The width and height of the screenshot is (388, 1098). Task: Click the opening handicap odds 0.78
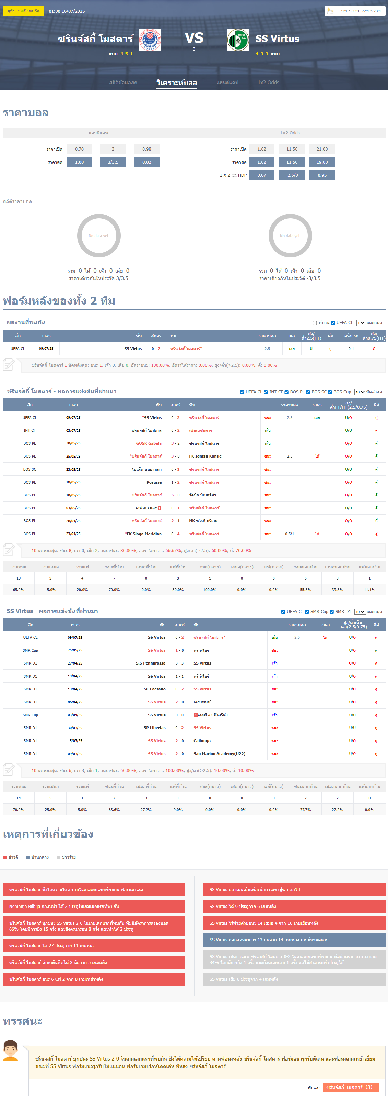click(79, 149)
